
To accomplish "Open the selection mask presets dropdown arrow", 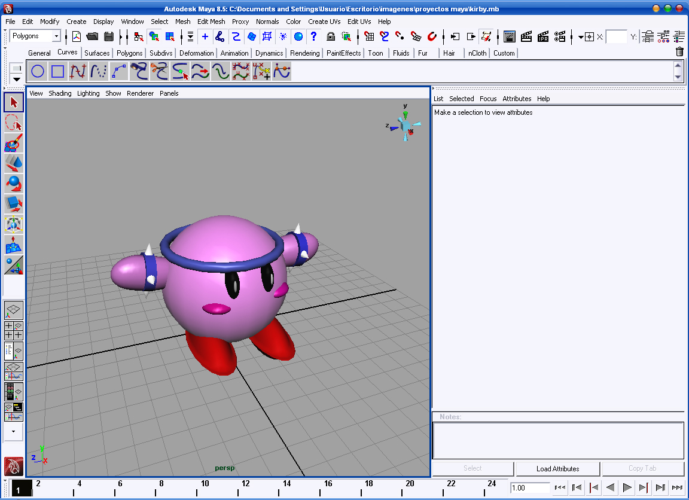I will (x=190, y=36).
